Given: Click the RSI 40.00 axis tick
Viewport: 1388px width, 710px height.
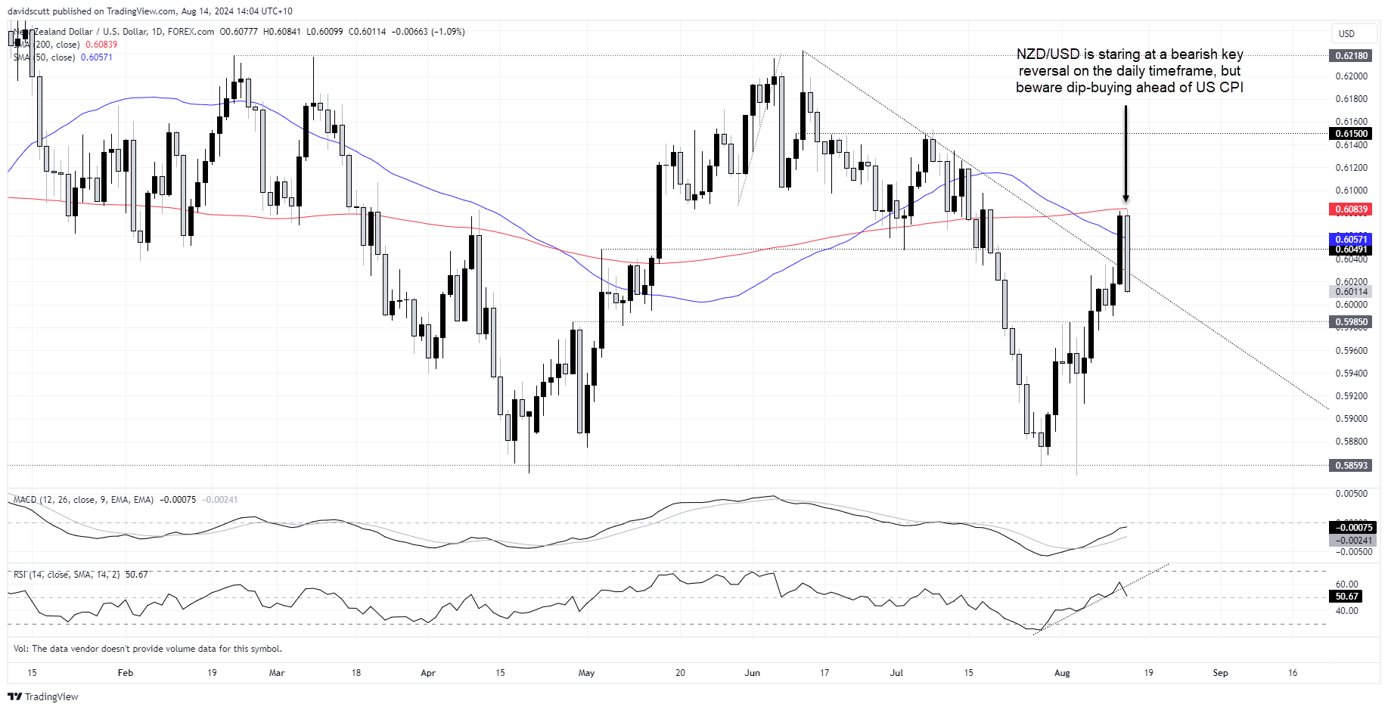Looking at the screenshot, I should (1346, 611).
